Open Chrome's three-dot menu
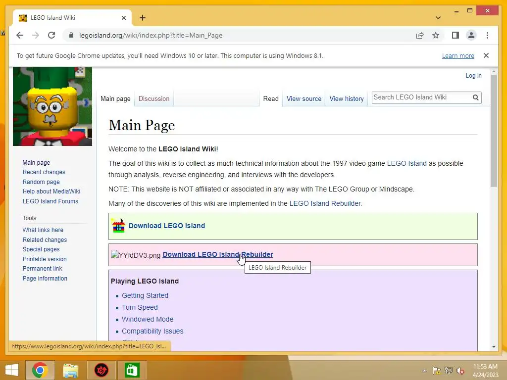Image resolution: width=507 pixels, height=380 pixels. 487,35
